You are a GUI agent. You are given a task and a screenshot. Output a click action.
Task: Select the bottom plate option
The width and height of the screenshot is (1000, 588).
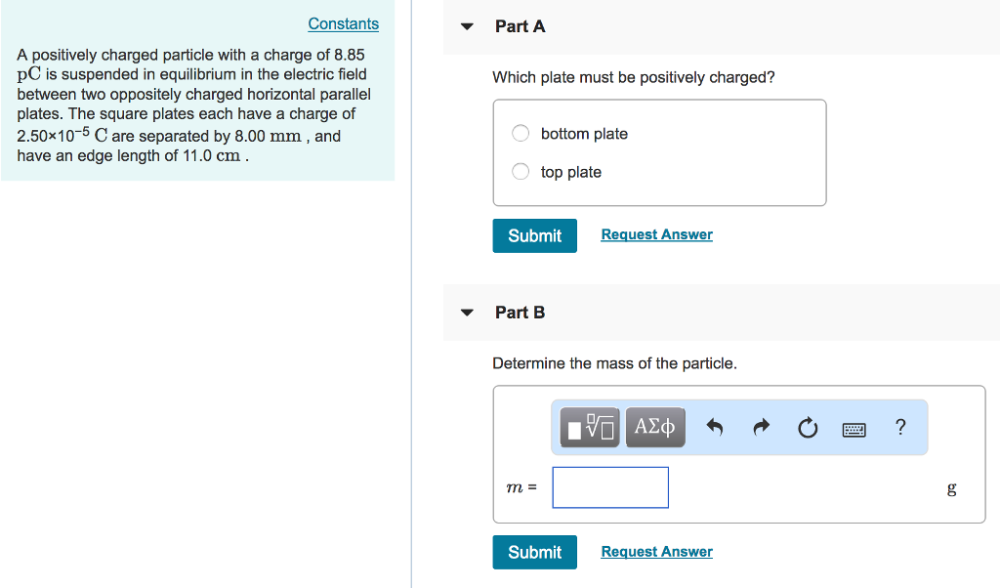(x=520, y=133)
